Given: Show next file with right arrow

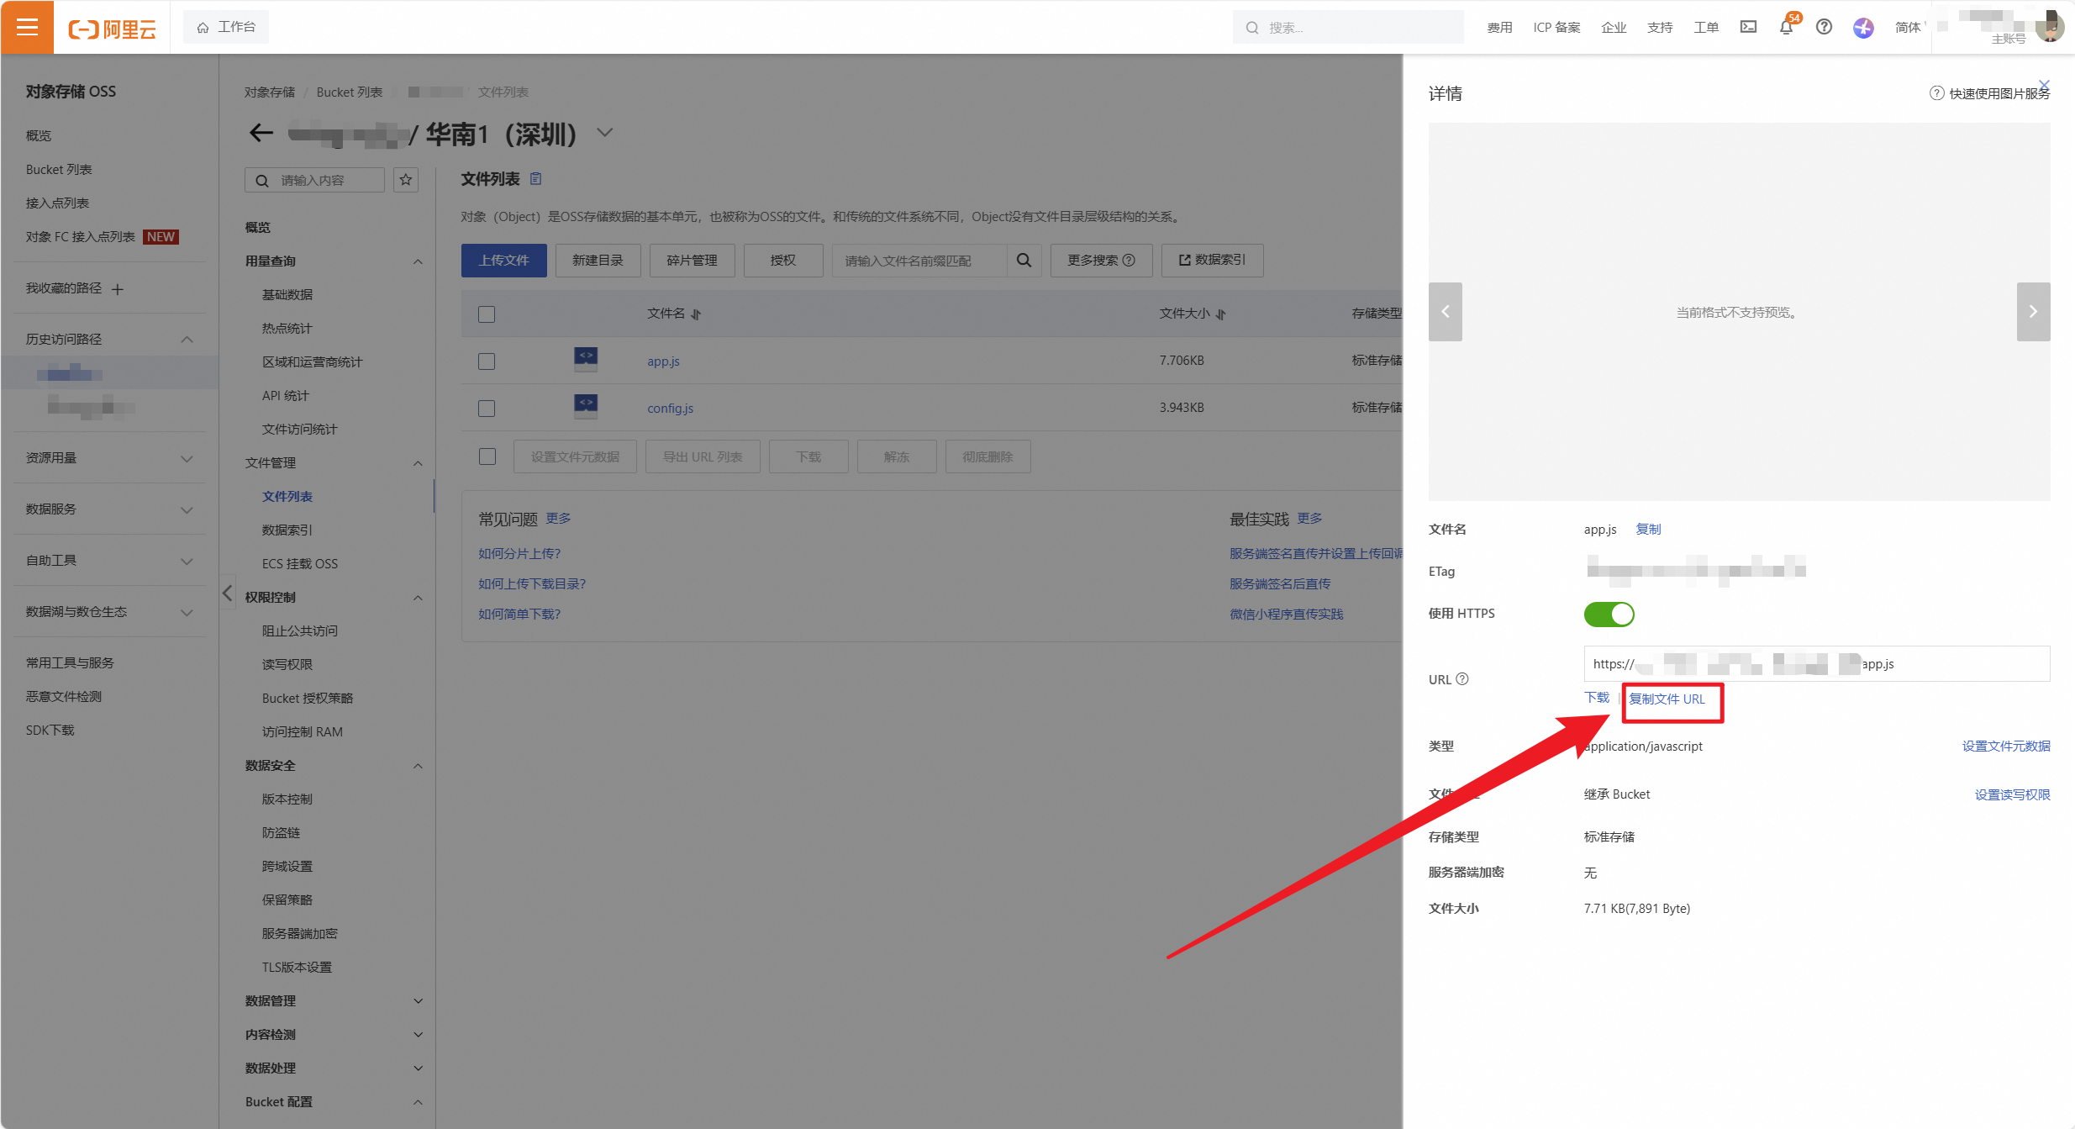Looking at the screenshot, I should [2033, 312].
